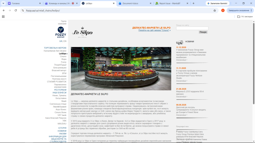This screenshot has width=255, height=143.
Task: Open СТАЛИЙ РОЗВИТОК menu link
Action: coord(56,82)
